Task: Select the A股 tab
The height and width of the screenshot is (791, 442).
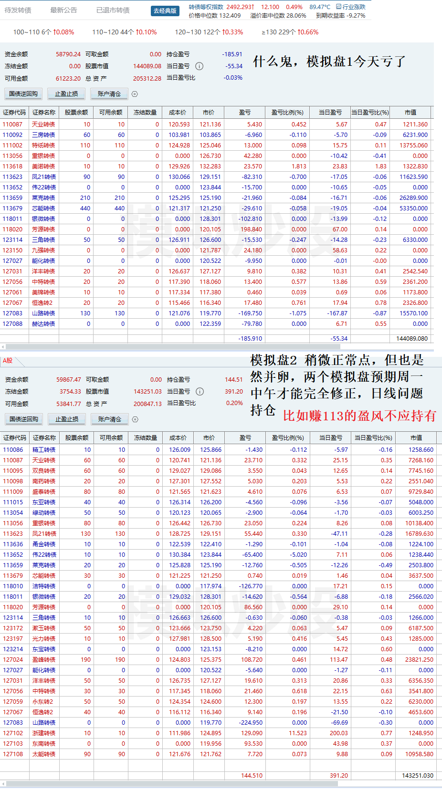Action: point(8,361)
